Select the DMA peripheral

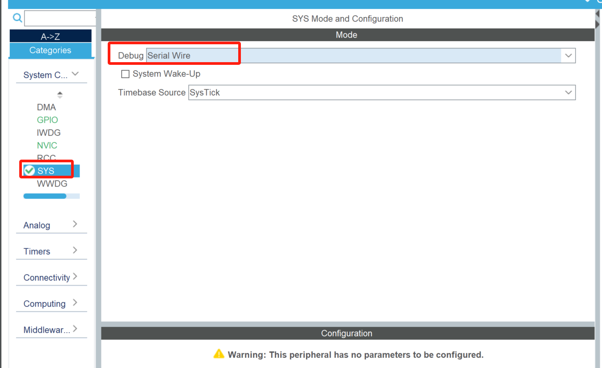click(47, 107)
